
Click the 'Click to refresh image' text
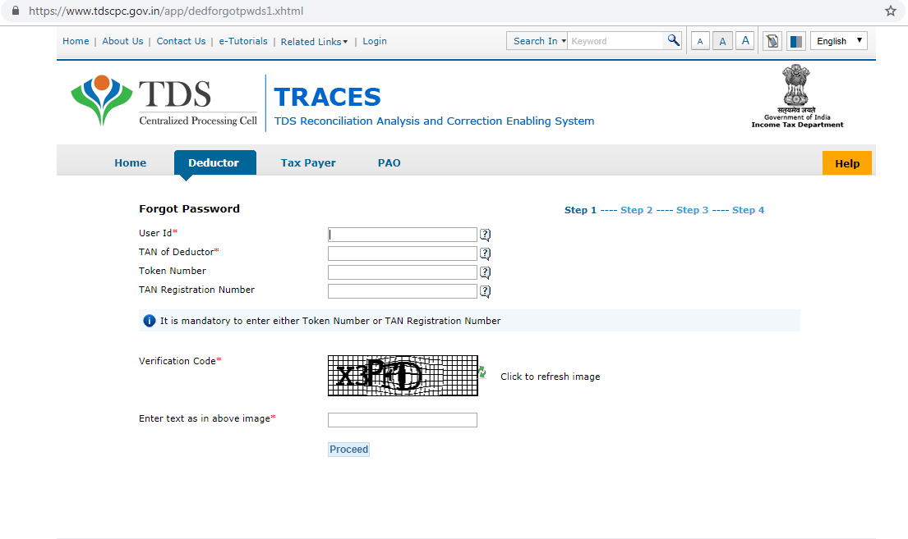pyautogui.click(x=550, y=377)
